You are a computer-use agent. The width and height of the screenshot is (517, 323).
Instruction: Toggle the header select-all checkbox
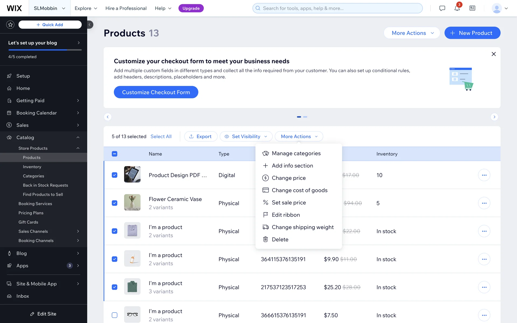point(114,154)
